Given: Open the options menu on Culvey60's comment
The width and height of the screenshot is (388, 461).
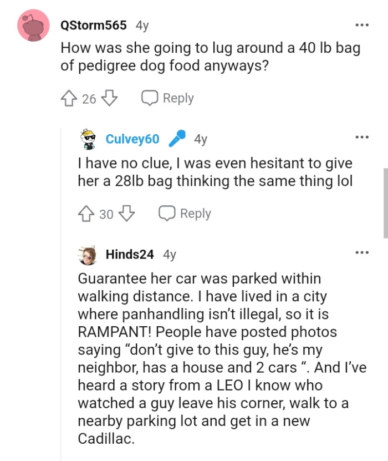Looking at the screenshot, I should 362,138.
